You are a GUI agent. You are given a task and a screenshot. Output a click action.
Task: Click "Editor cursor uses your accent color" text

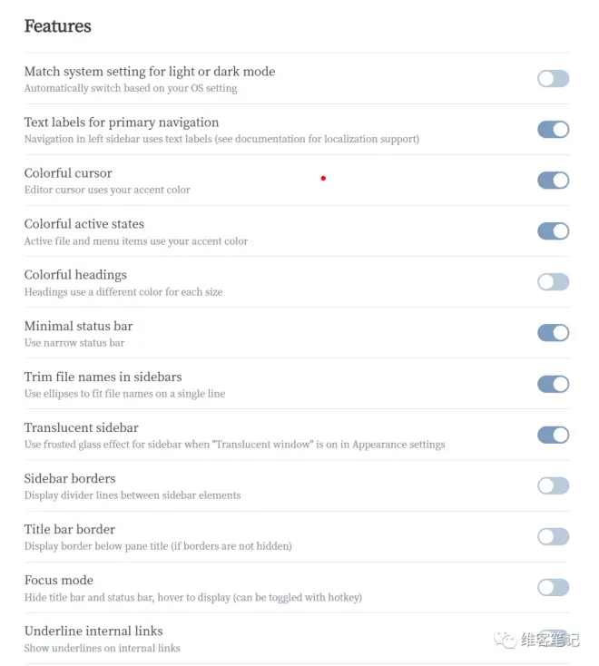point(107,191)
